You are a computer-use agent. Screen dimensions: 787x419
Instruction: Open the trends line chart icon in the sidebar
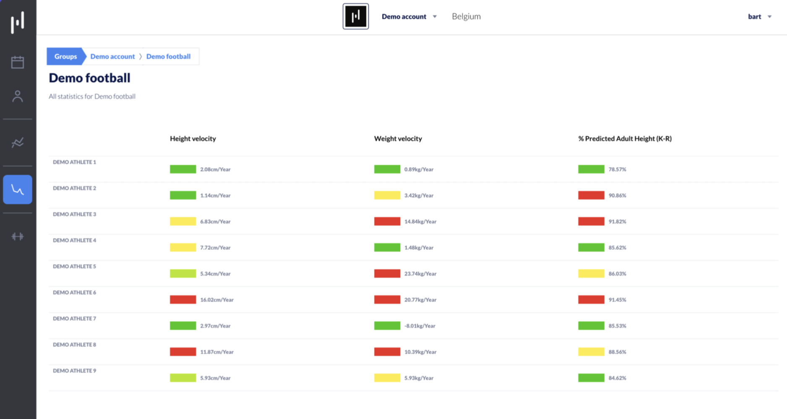pos(18,143)
